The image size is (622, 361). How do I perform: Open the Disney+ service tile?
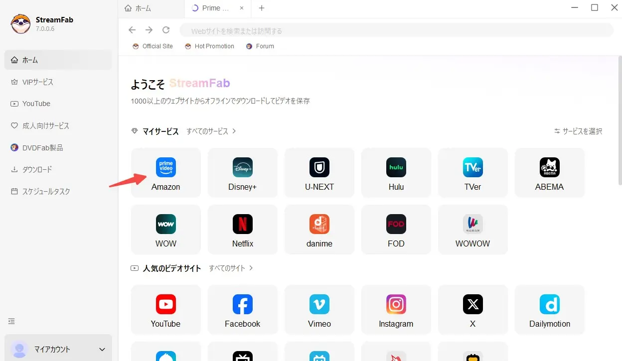click(x=243, y=173)
